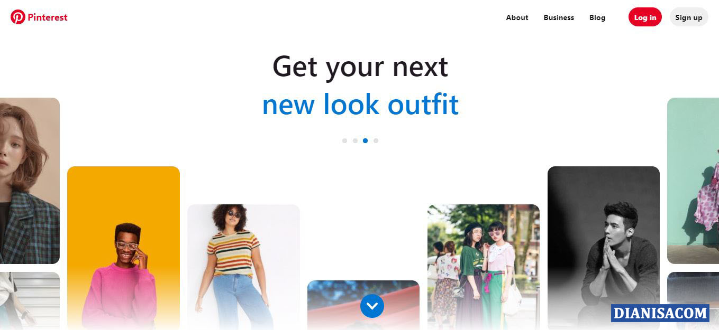
Task: Open the striped t-shirt woman pin
Action: [243, 267]
